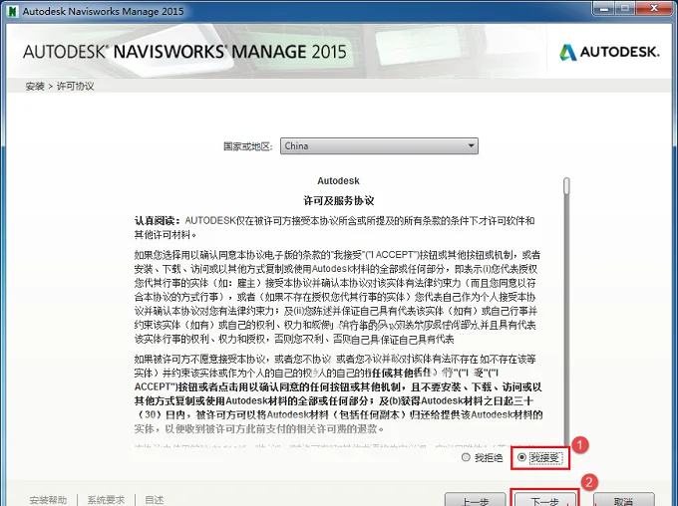
Task: Click the 下一步 (Next) button
Action: tap(544, 499)
